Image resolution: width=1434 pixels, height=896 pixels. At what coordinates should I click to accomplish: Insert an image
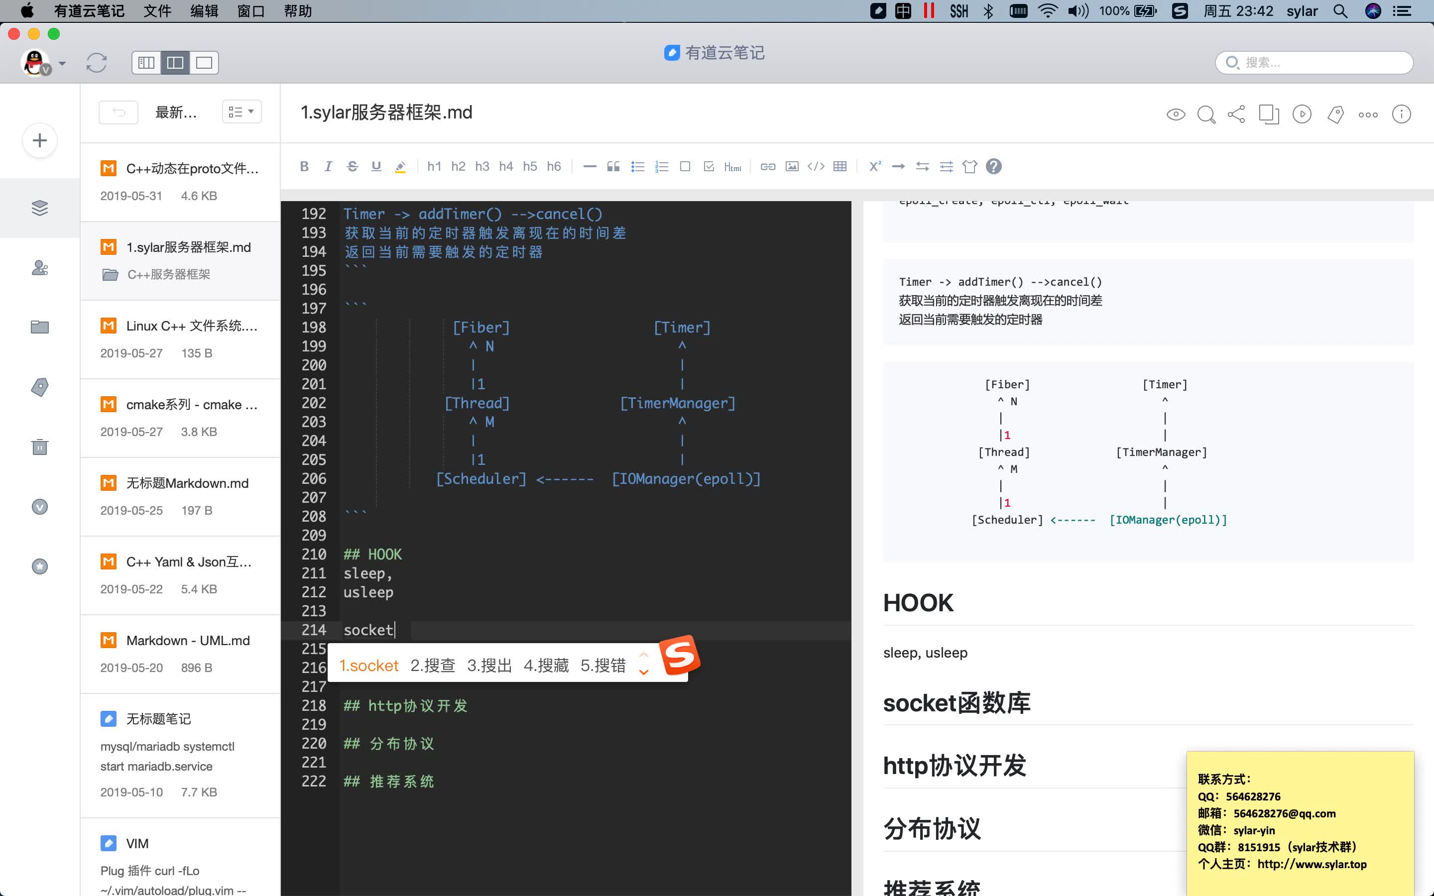coord(792,167)
